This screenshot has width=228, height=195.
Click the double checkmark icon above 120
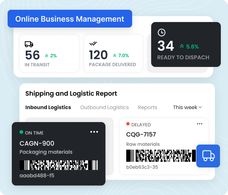(93, 43)
